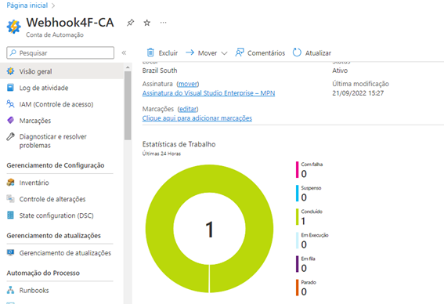The height and width of the screenshot is (304, 444).
Task: Click Assinatura do Visual Studio Enterprise link
Action: 209,93
